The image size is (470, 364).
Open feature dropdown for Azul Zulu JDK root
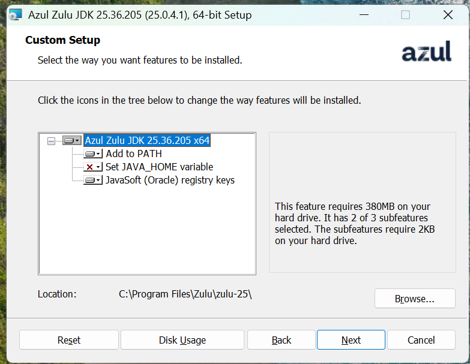click(72, 140)
